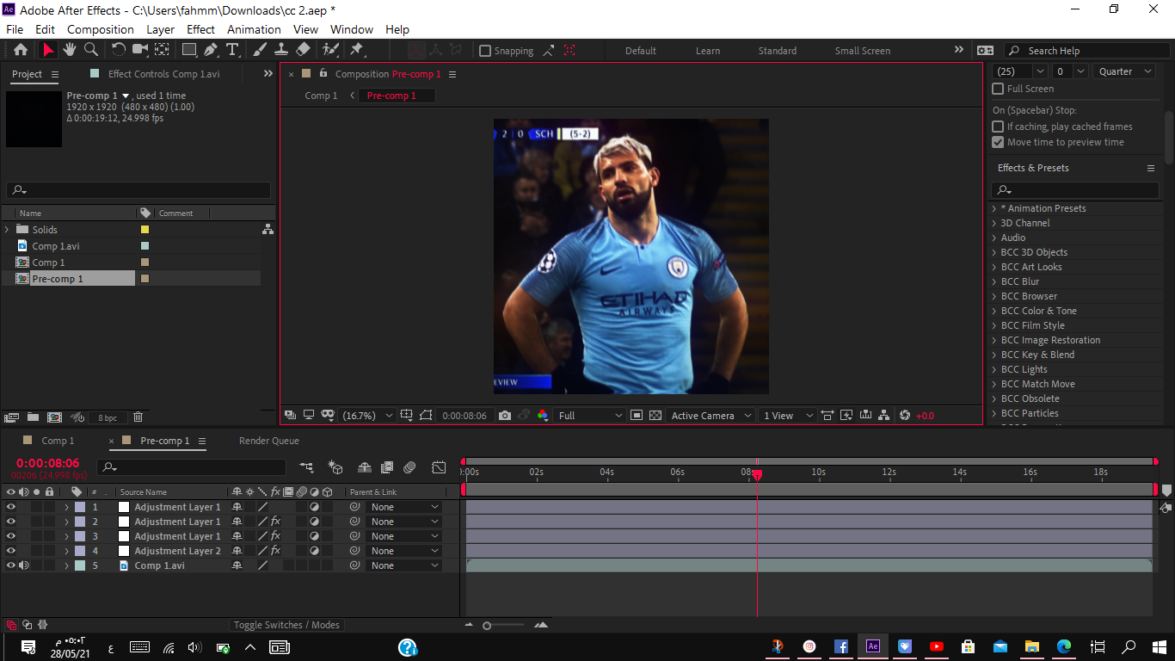Open the magnification ratio dropdown (16.7%)
1175x661 pixels.
[x=368, y=416]
